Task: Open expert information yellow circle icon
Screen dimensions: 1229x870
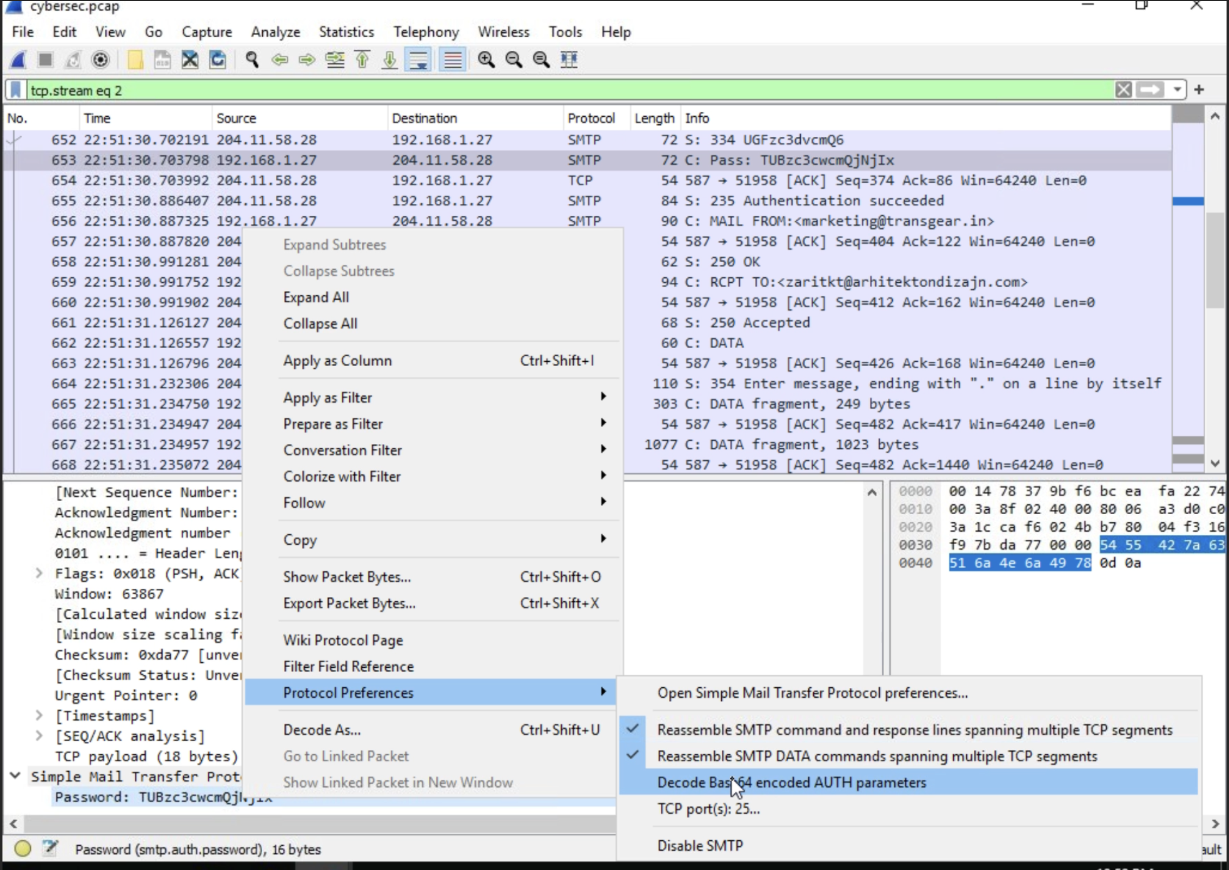Action: (x=23, y=848)
